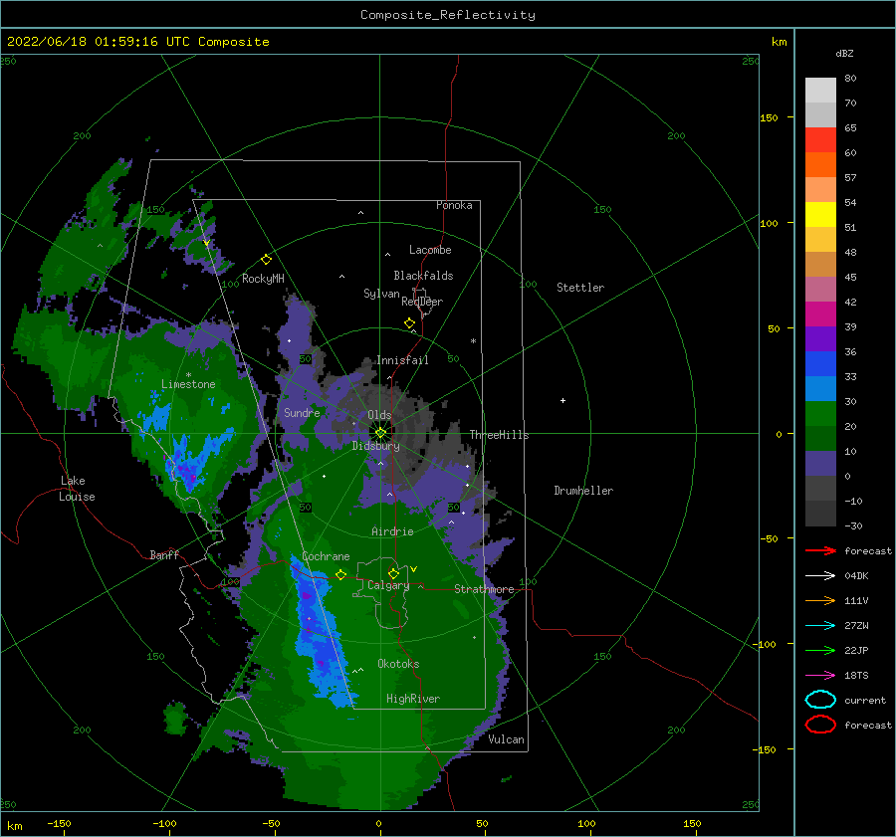896x837 pixels.
Task: Click the yellow radar-site diamond below Olds
Action: (x=380, y=433)
